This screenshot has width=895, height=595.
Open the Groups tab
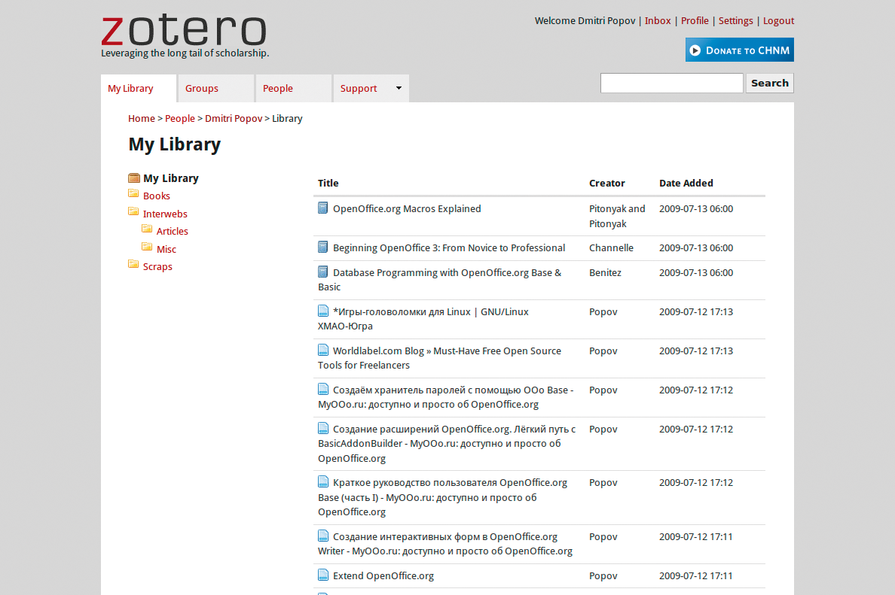(x=216, y=88)
